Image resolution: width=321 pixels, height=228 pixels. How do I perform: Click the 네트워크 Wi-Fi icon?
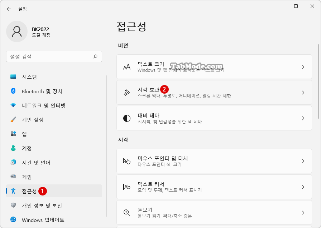tap(13, 105)
